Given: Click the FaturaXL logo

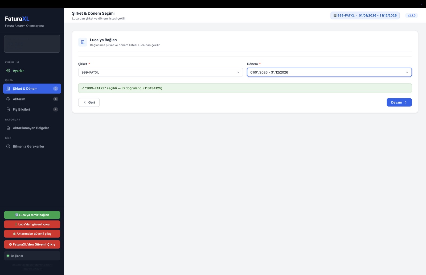Looking at the screenshot, I should click(17, 19).
